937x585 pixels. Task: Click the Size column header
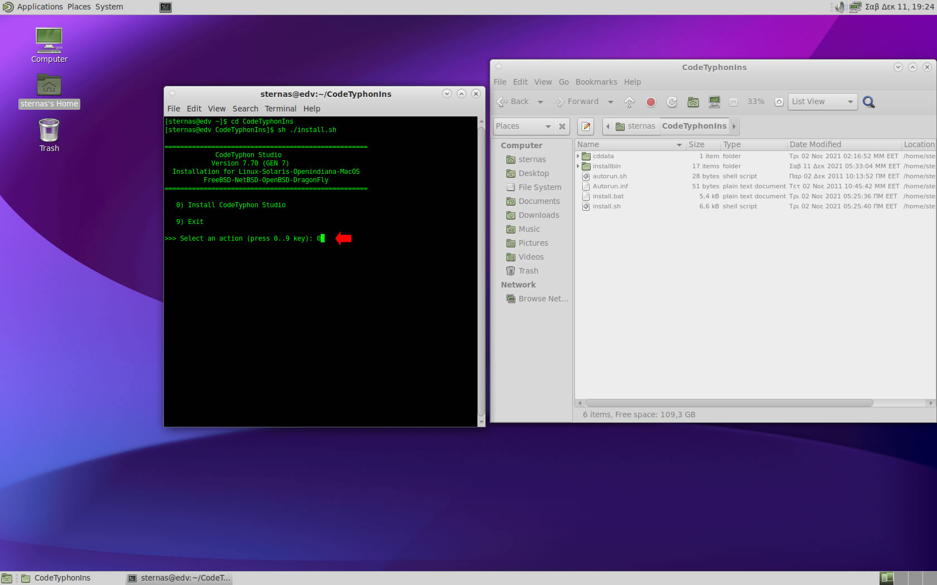[x=703, y=144]
